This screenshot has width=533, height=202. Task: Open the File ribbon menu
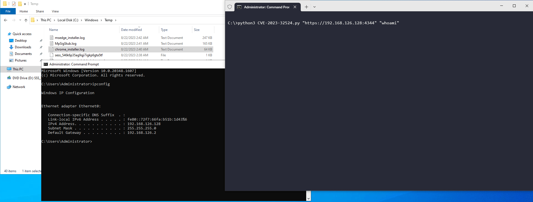click(x=8, y=11)
